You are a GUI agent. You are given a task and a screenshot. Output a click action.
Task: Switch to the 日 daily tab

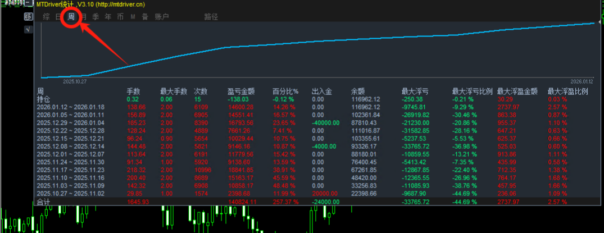click(x=58, y=17)
